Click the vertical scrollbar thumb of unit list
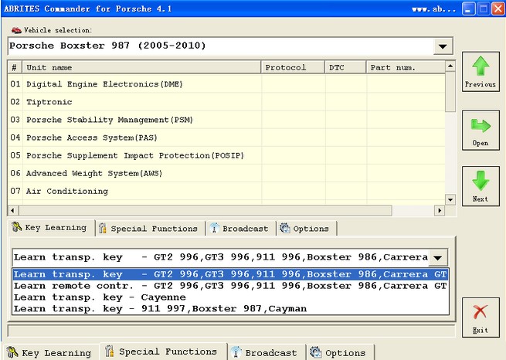Screen dimensions: 506x360 click(450, 92)
